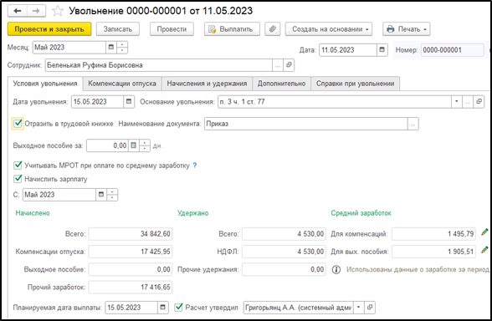Disable the Начислить зарплату checkbox

18,179
